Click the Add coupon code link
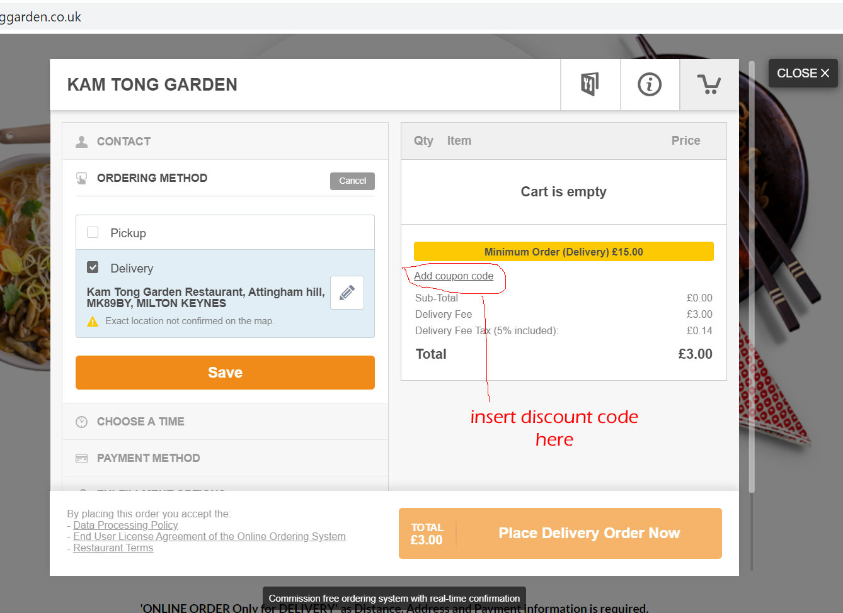843x613 pixels. click(x=455, y=276)
